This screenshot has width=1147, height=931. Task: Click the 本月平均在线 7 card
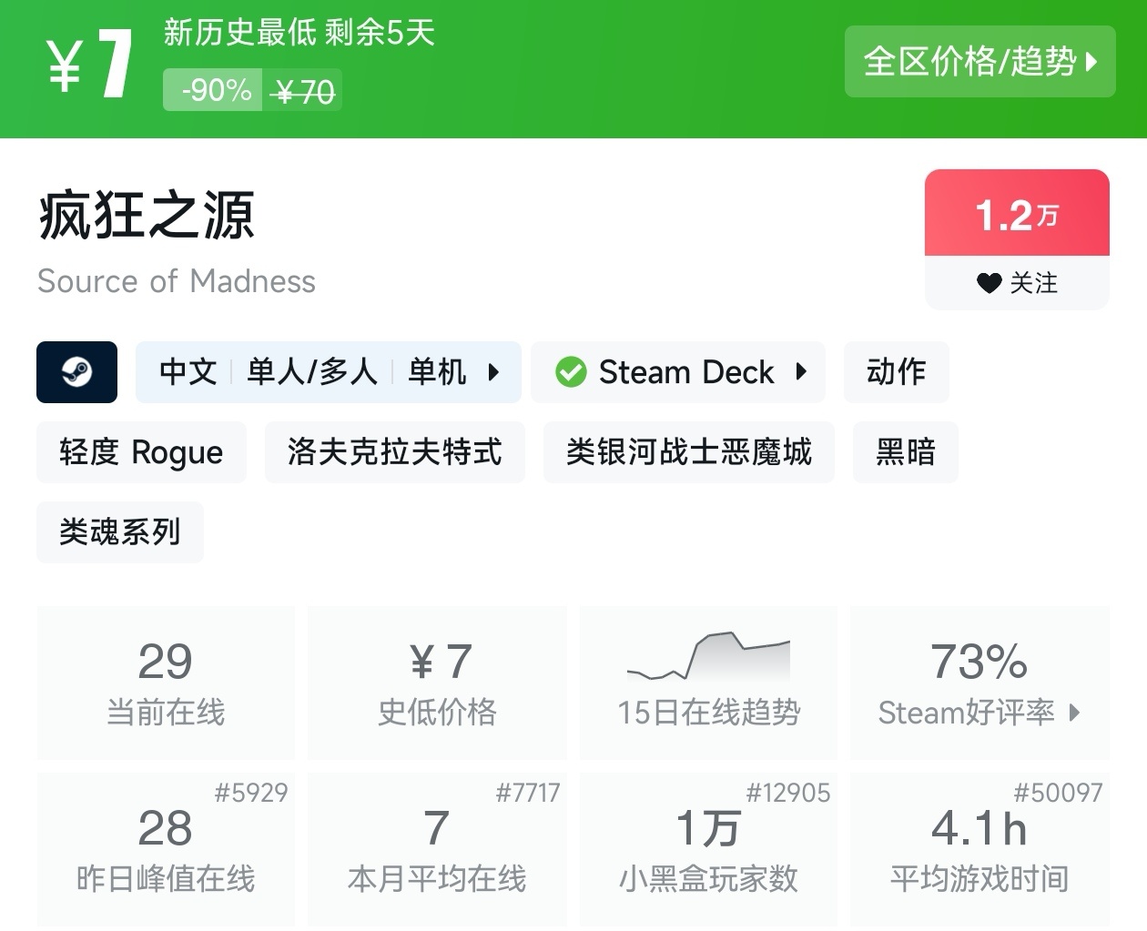click(x=437, y=849)
